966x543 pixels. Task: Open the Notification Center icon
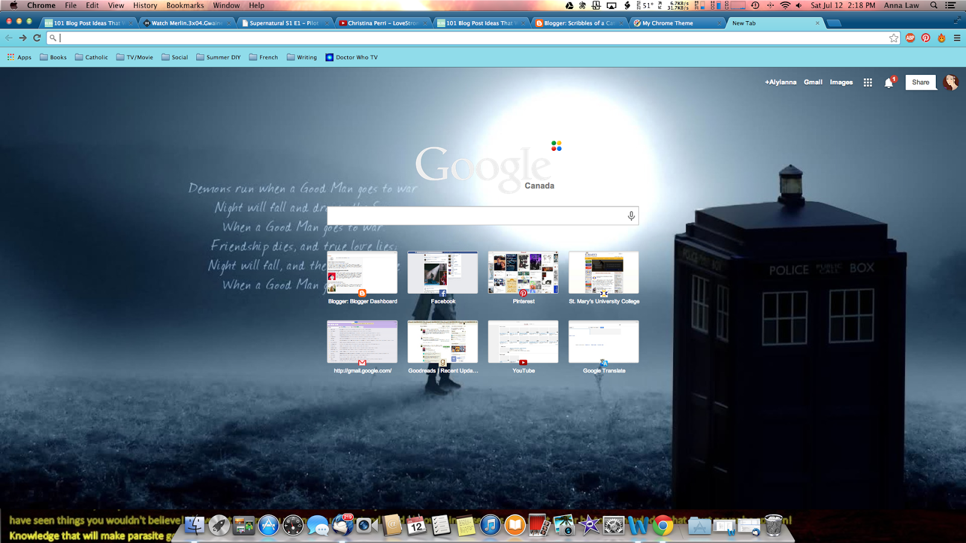tap(950, 5)
